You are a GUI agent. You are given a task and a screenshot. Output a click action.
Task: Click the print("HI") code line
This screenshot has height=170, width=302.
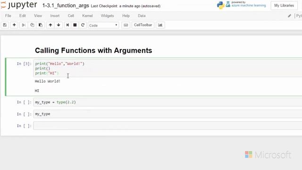[47, 73]
